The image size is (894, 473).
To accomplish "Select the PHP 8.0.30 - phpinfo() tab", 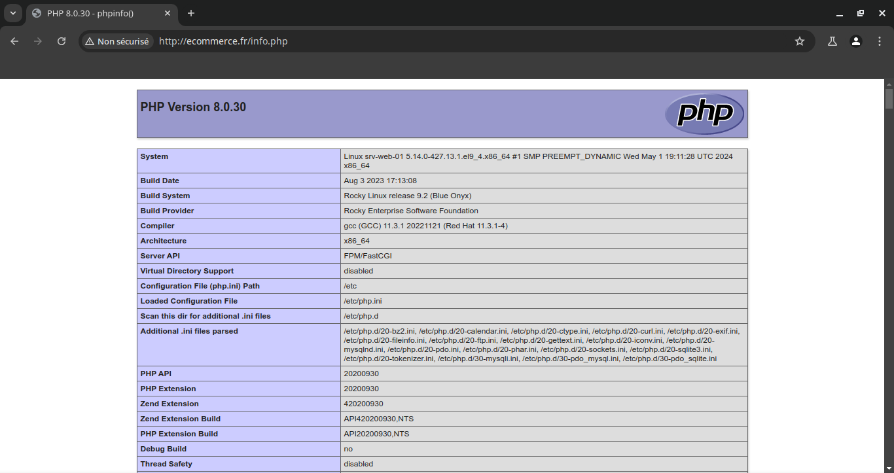I will [x=101, y=13].
